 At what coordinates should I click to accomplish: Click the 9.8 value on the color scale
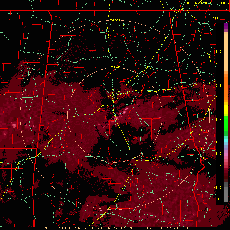(x=218, y=29)
